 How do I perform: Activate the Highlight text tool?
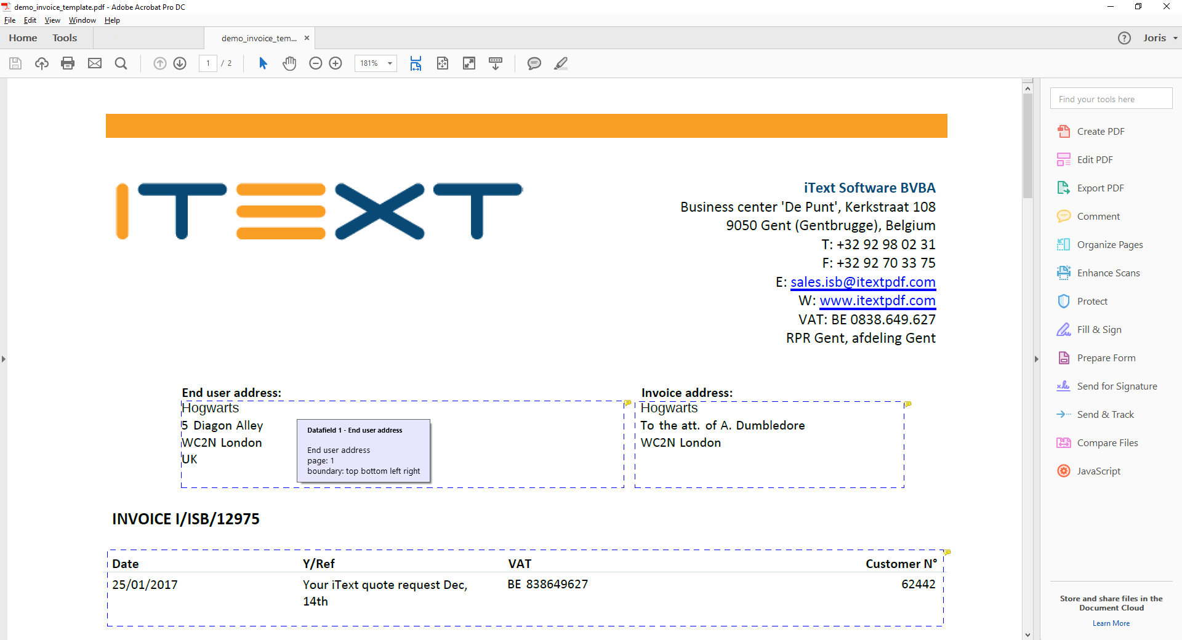pyautogui.click(x=561, y=63)
